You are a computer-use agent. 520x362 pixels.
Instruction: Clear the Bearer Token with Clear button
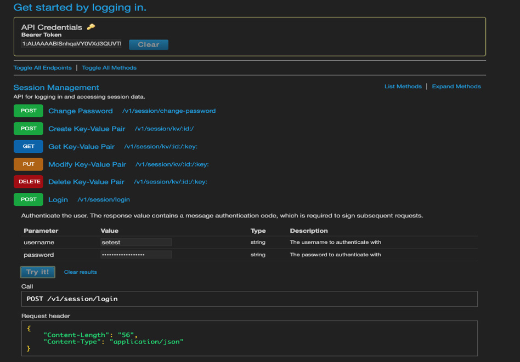pos(148,44)
